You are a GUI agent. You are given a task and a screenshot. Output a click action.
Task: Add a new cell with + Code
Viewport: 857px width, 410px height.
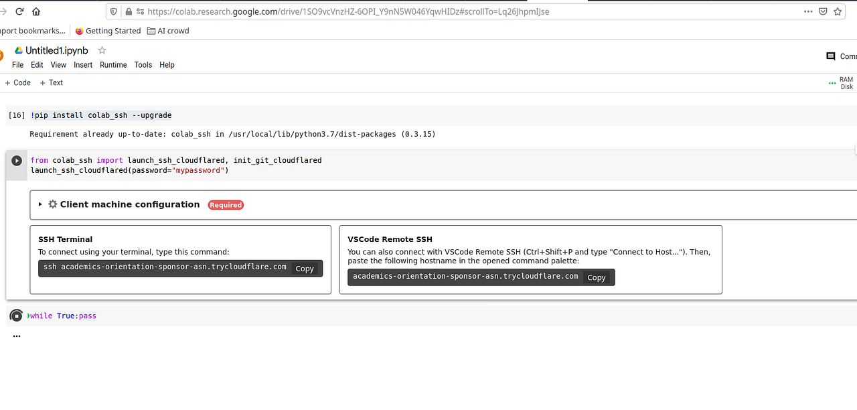coord(17,82)
